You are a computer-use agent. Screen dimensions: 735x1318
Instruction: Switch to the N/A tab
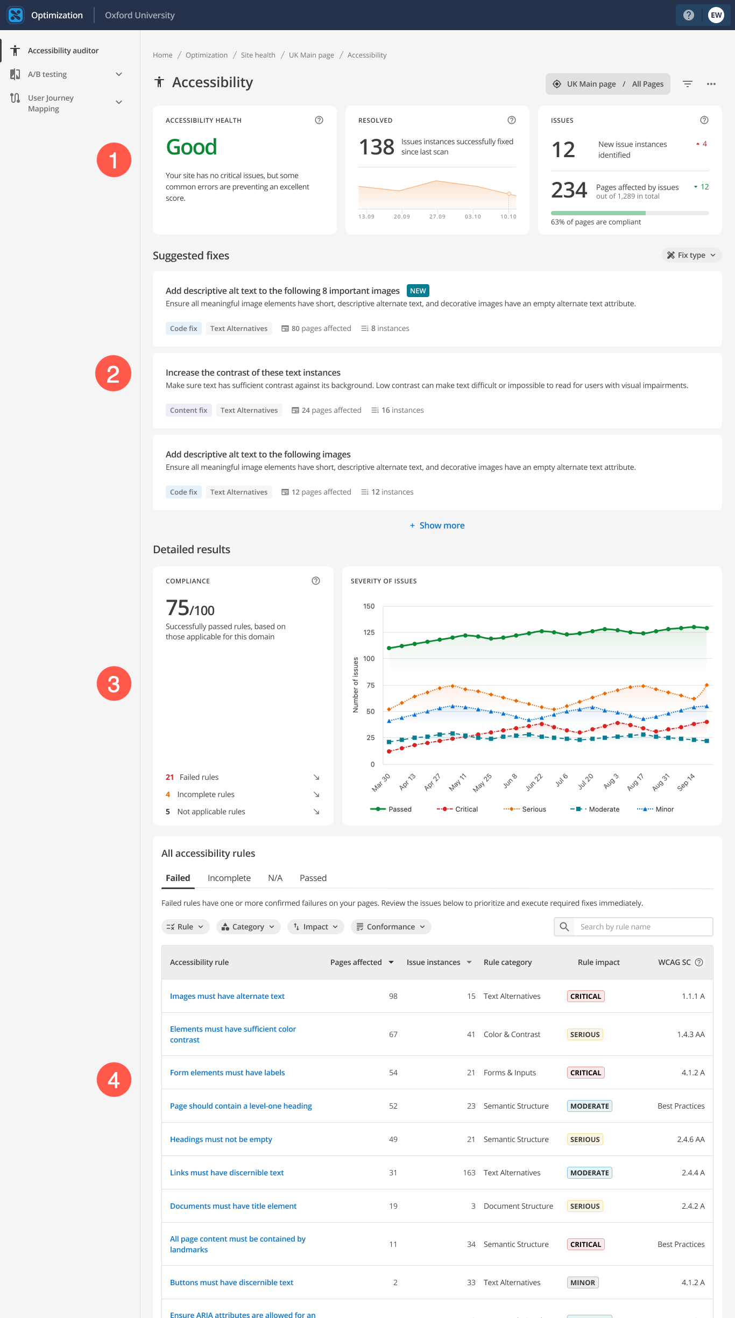pyautogui.click(x=275, y=878)
